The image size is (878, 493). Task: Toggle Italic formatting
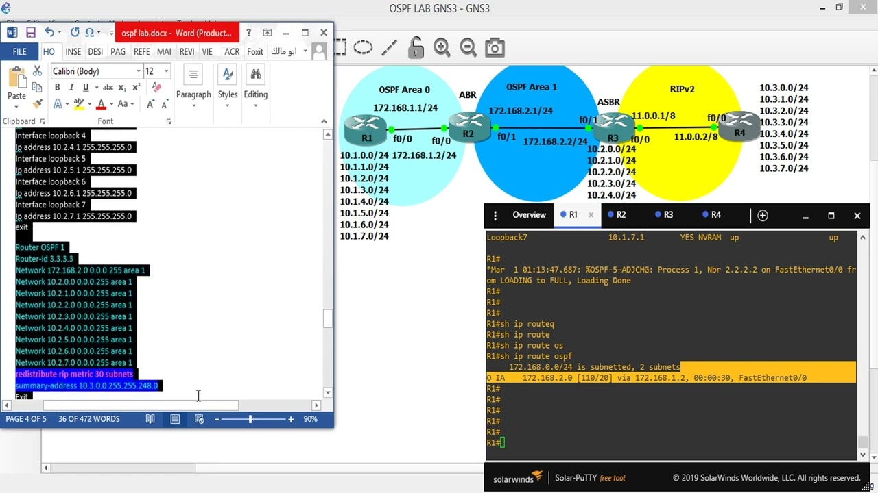click(x=71, y=88)
